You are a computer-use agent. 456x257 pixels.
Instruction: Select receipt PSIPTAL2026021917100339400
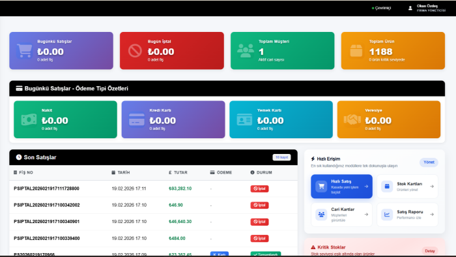click(46, 238)
